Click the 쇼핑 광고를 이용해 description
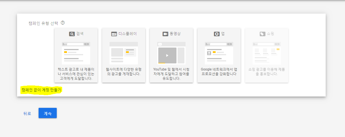Image resolution: width=345 pixels, height=137 pixels. pyautogui.click(x=267, y=71)
